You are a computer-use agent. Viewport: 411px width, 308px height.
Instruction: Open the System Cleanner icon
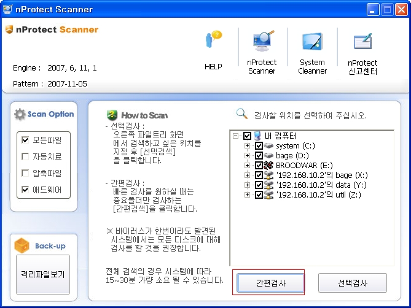click(312, 41)
